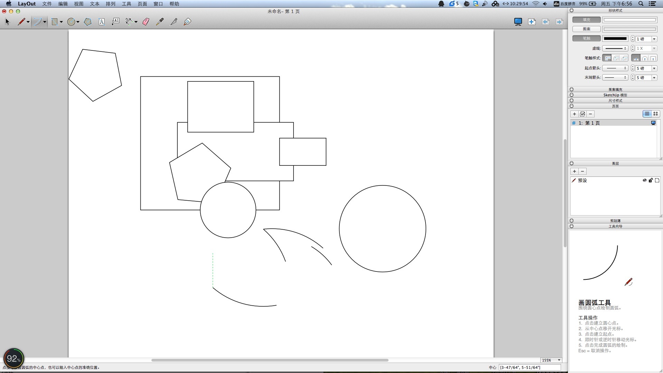Open the 虚线 dash style dropdown
Screen dimensions: 663x373
[615, 48]
